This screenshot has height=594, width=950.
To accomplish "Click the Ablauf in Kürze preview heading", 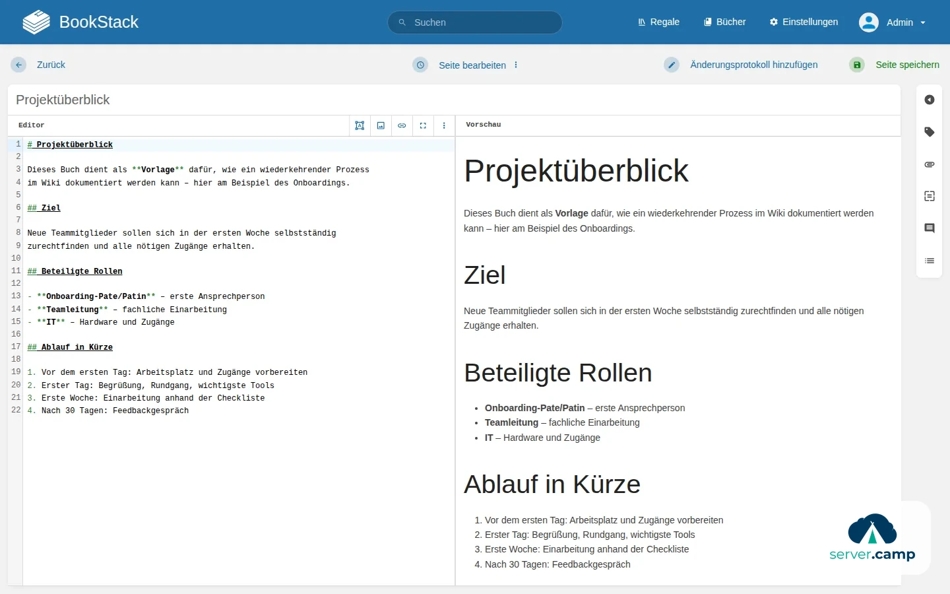I will pyautogui.click(x=552, y=484).
